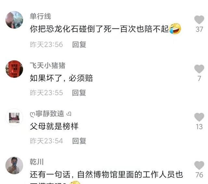Open username 寧靜致遠
Viewport: 208px width, 184px height.
coord(51,114)
